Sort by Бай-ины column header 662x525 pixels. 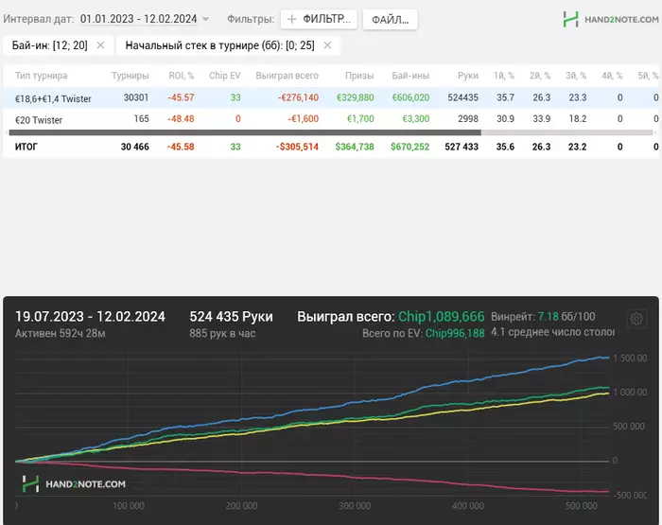coord(410,76)
